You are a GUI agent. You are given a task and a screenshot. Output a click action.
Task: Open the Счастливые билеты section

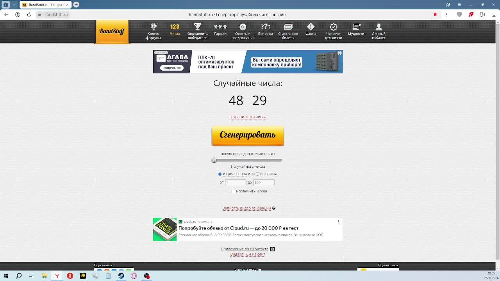(288, 31)
